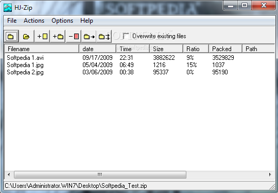The width and height of the screenshot is (278, 193).
Task: Sort by date column header
Action: 98,49
